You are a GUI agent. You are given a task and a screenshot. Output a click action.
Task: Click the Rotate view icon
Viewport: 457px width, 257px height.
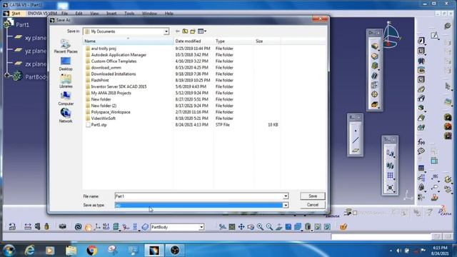(251, 227)
